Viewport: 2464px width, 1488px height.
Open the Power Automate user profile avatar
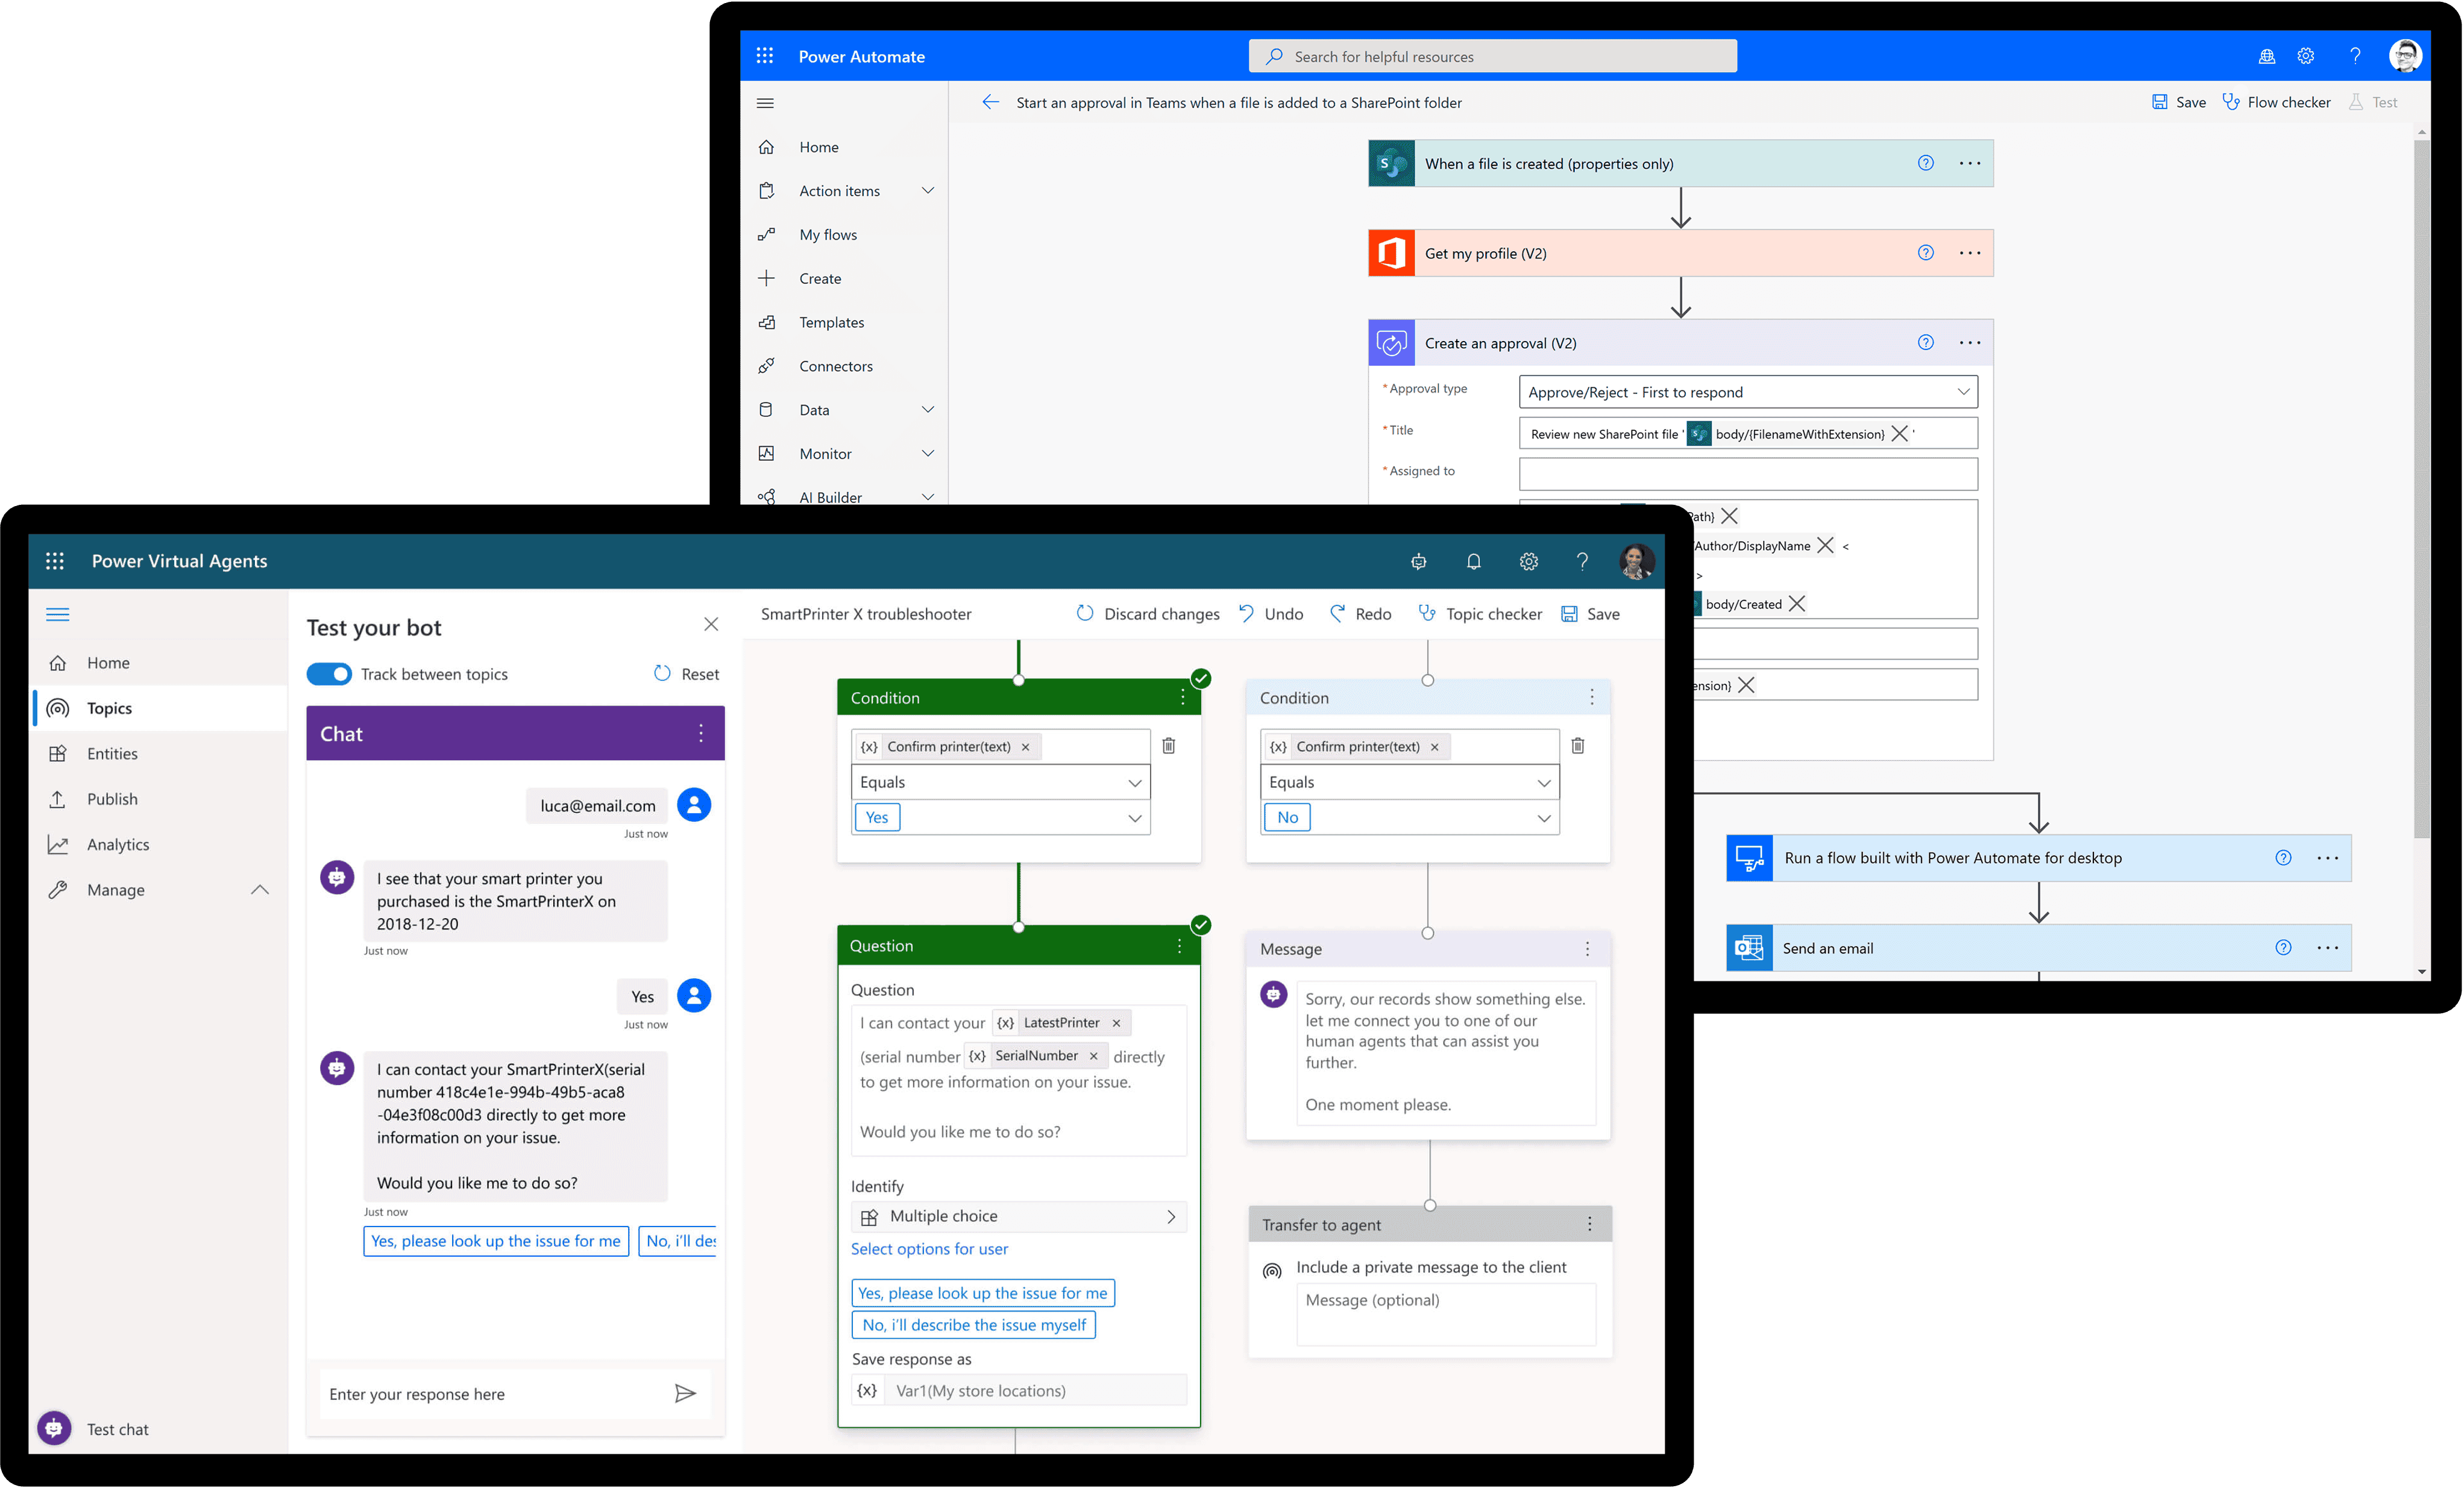[2405, 56]
